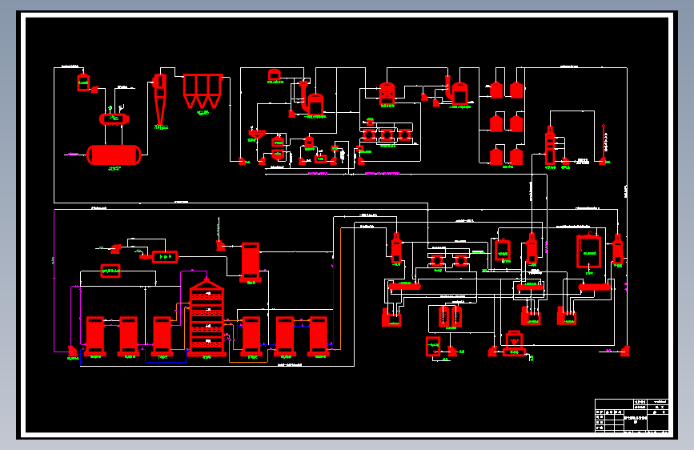The image size is (694, 450).
Task: Select the blue pipe beneath the tank row
Action: point(166,362)
